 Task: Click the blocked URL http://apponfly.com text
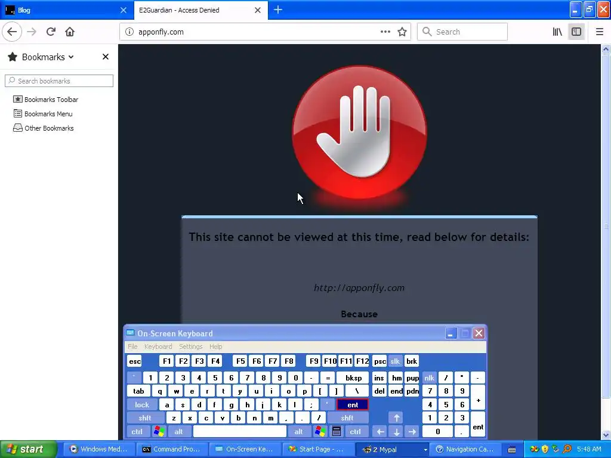coord(359,288)
